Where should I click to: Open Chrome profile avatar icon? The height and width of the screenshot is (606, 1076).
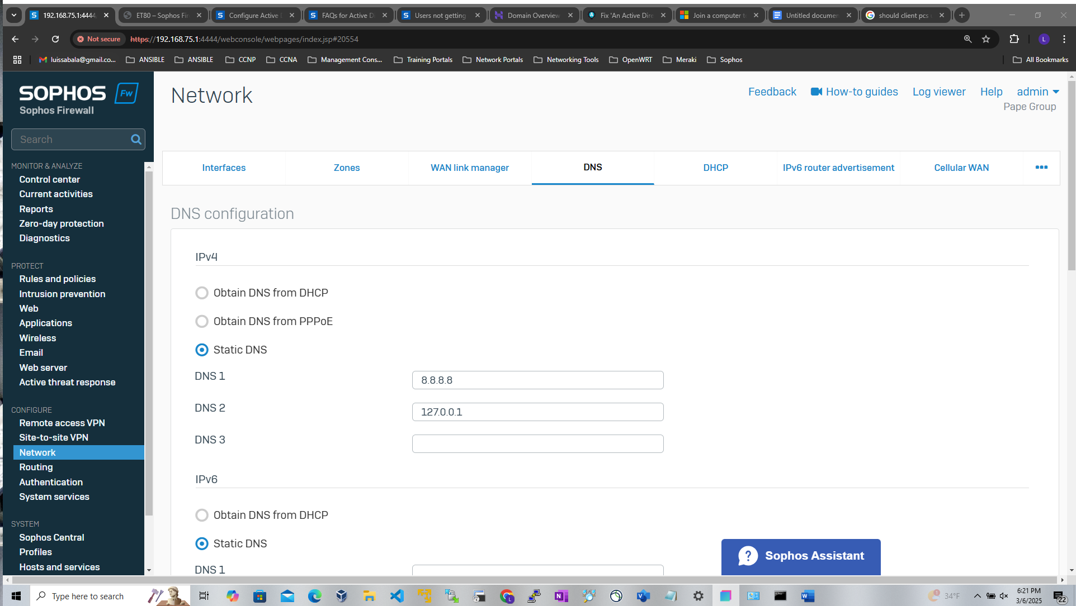(x=1044, y=39)
